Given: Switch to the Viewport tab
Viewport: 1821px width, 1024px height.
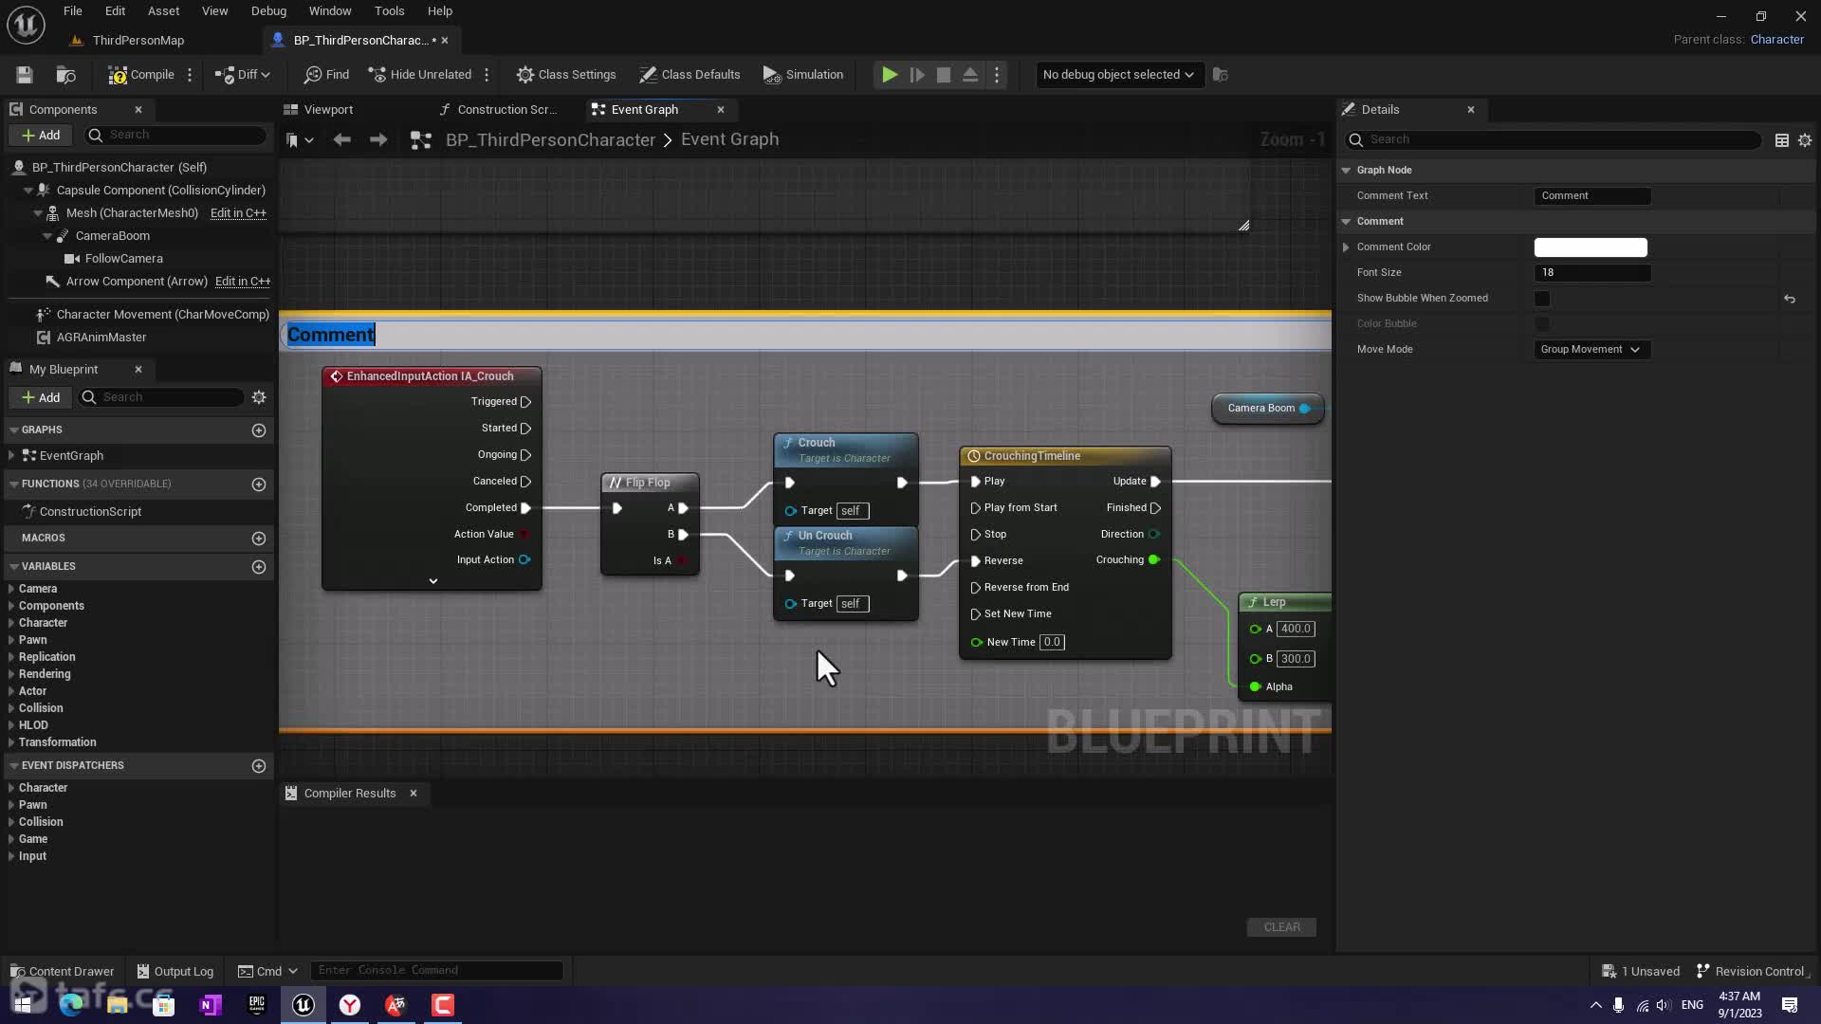Looking at the screenshot, I should pyautogui.click(x=328, y=110).
